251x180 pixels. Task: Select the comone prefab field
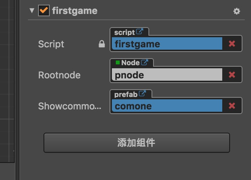[167, 106]
